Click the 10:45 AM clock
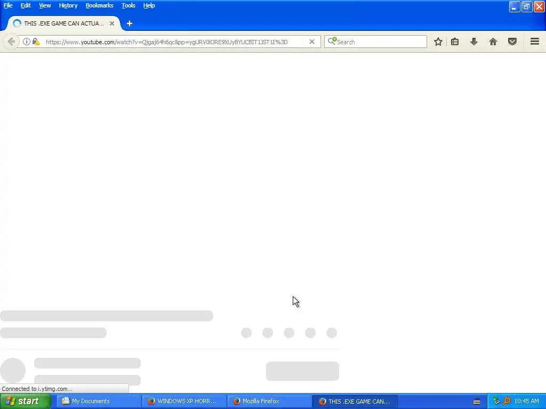Image resolution: width=546 pixels, height=409 pixels. click(526, 402)
